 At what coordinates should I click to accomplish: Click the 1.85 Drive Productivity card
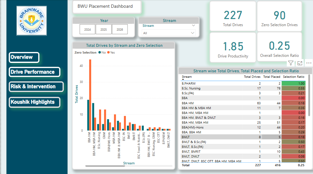[x=233, y=47]
